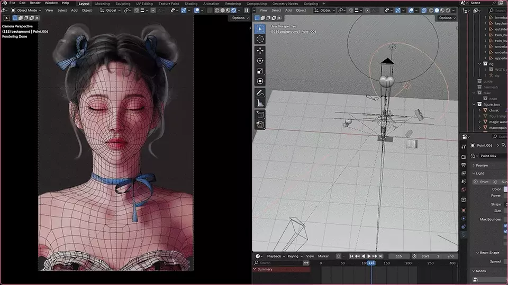Switch to the Shading workspace tab
Screen dimensions: 508x285
click(191, 4)
